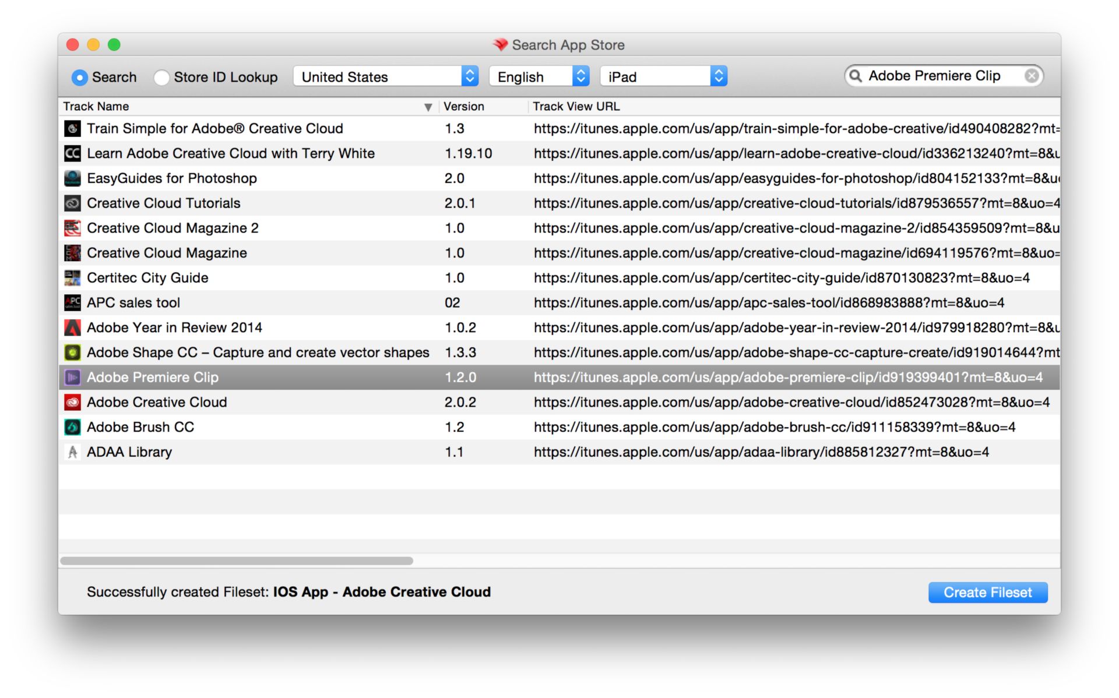Click the APC sales tool icon

72,303
